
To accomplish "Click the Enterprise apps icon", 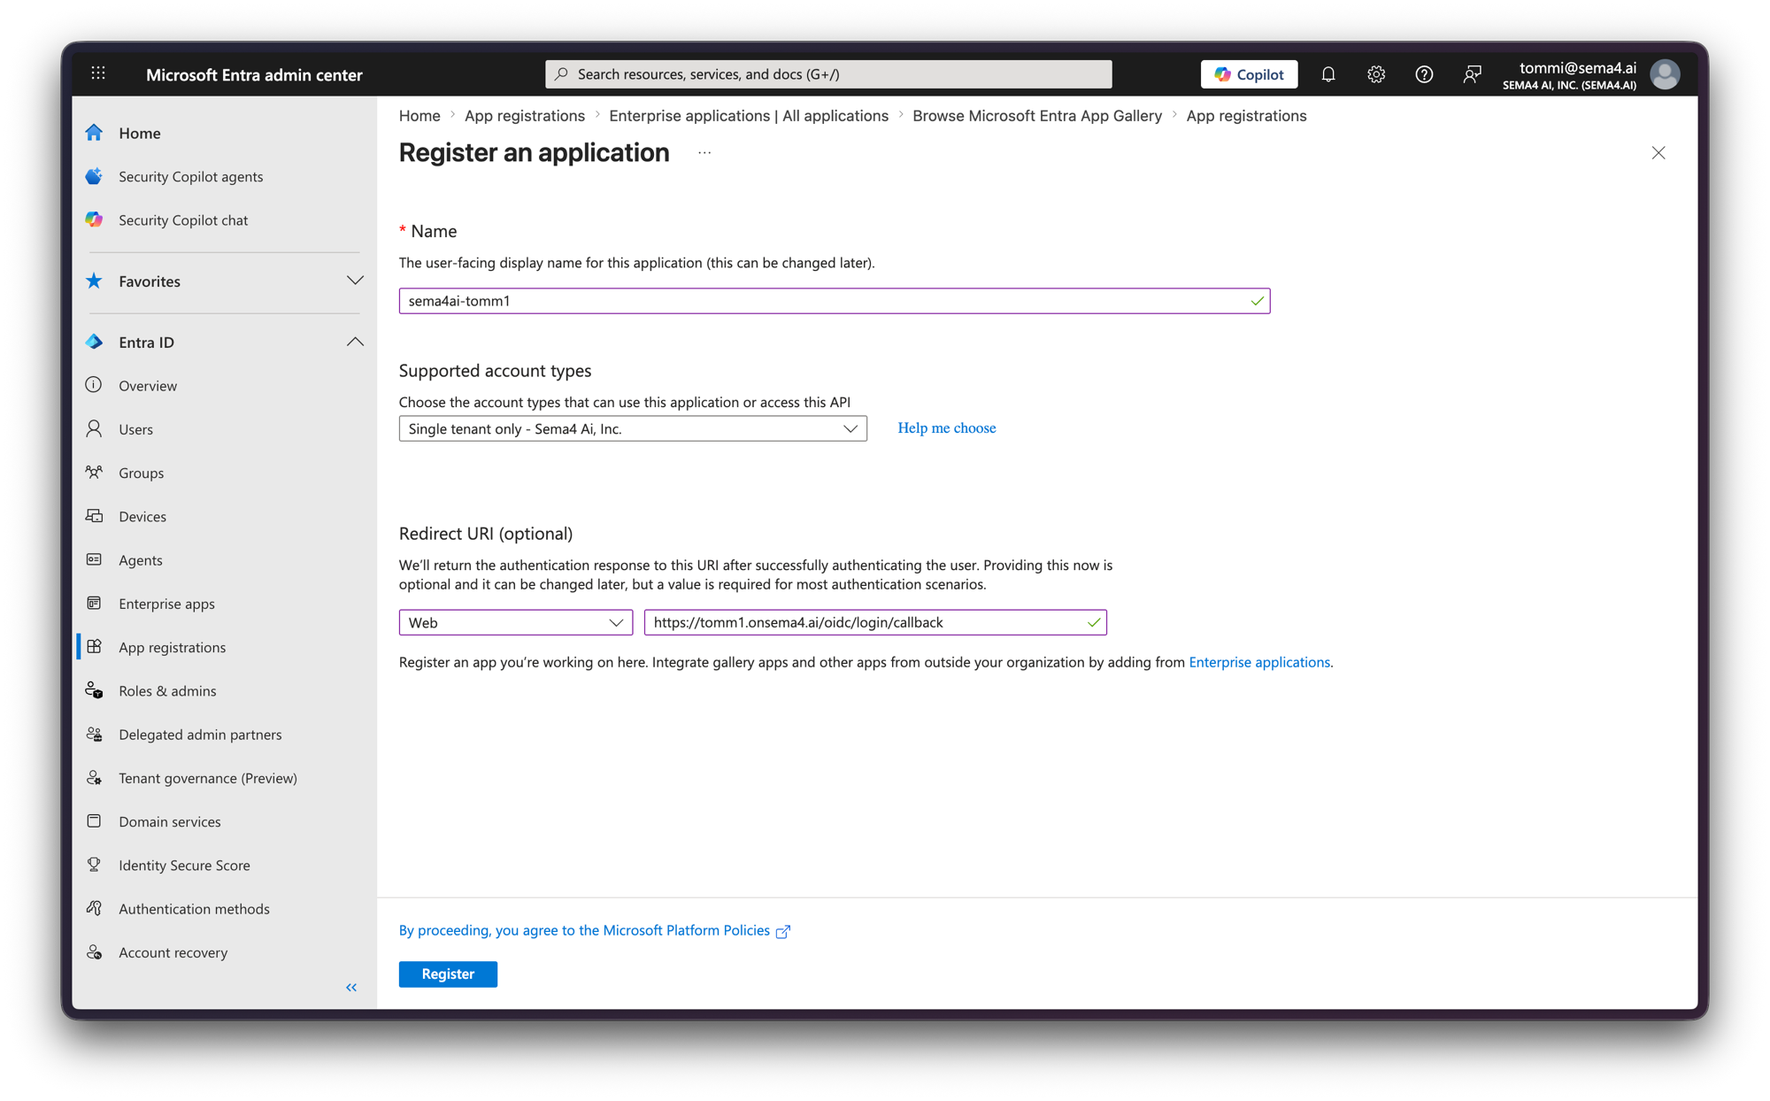I will [94, 603].
